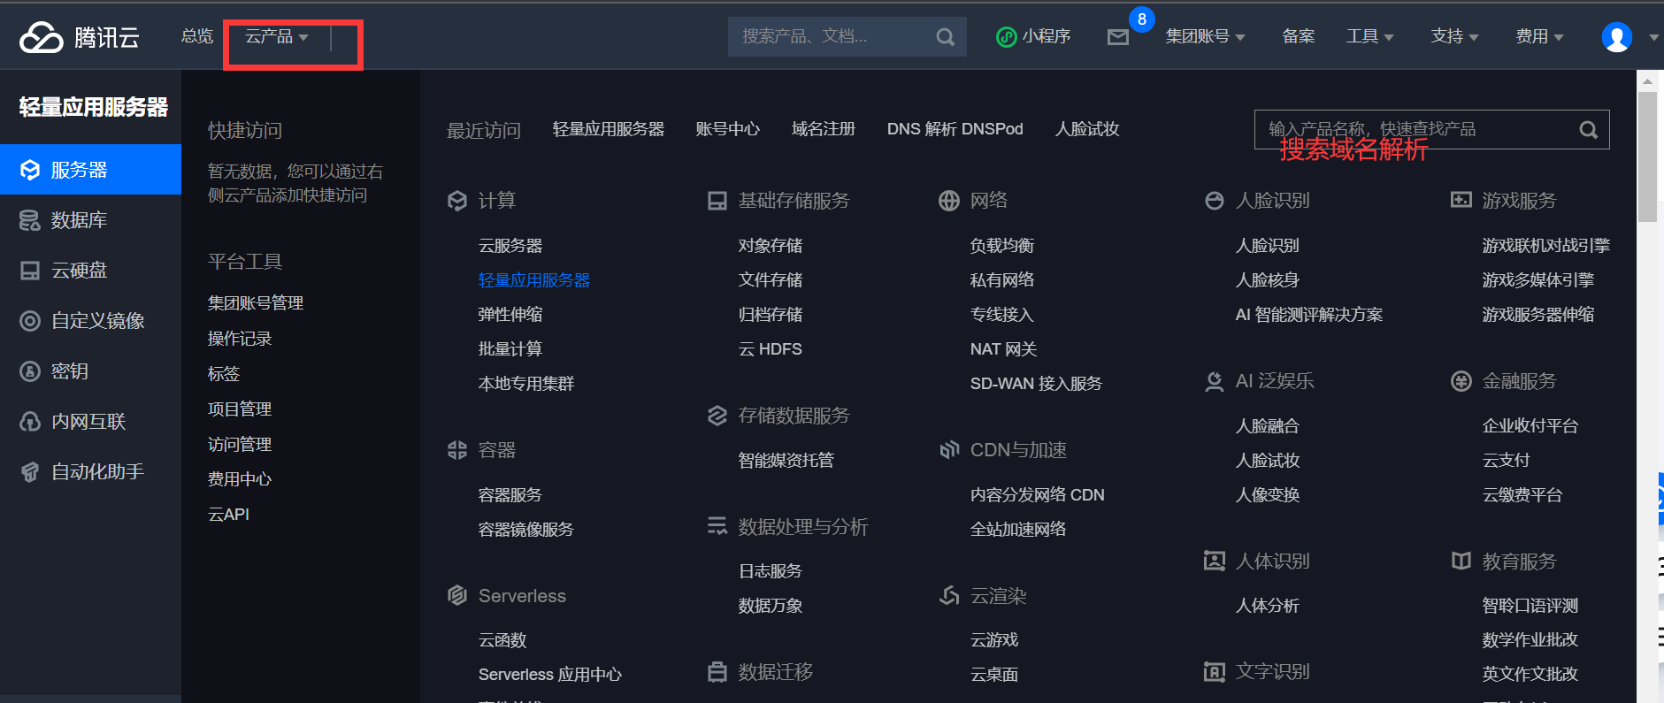Viewport: 1664px width, 703px height.
Task: Click the scrollbar up arrow
Action: pos(1647,80)
